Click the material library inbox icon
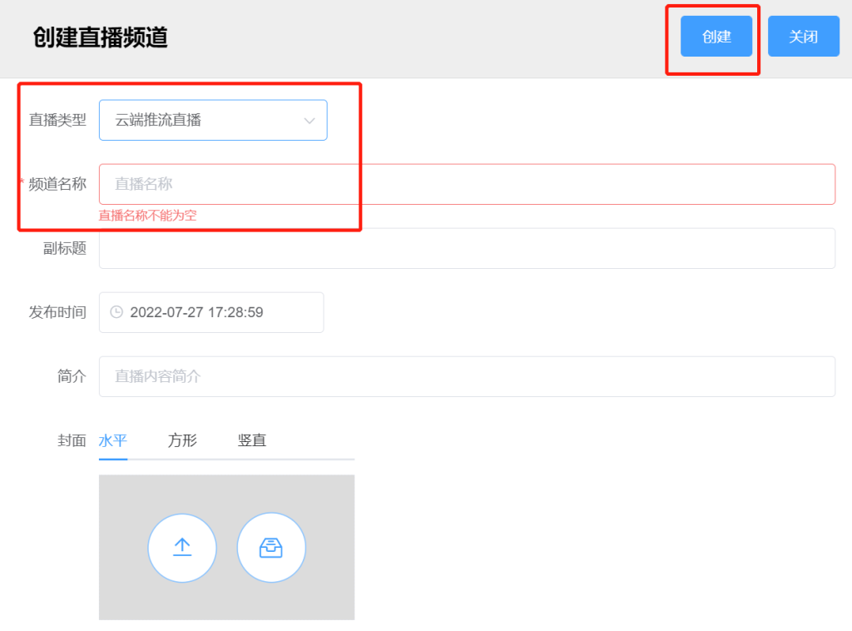Viewport: 852px width, 631px height. (271, 548)
